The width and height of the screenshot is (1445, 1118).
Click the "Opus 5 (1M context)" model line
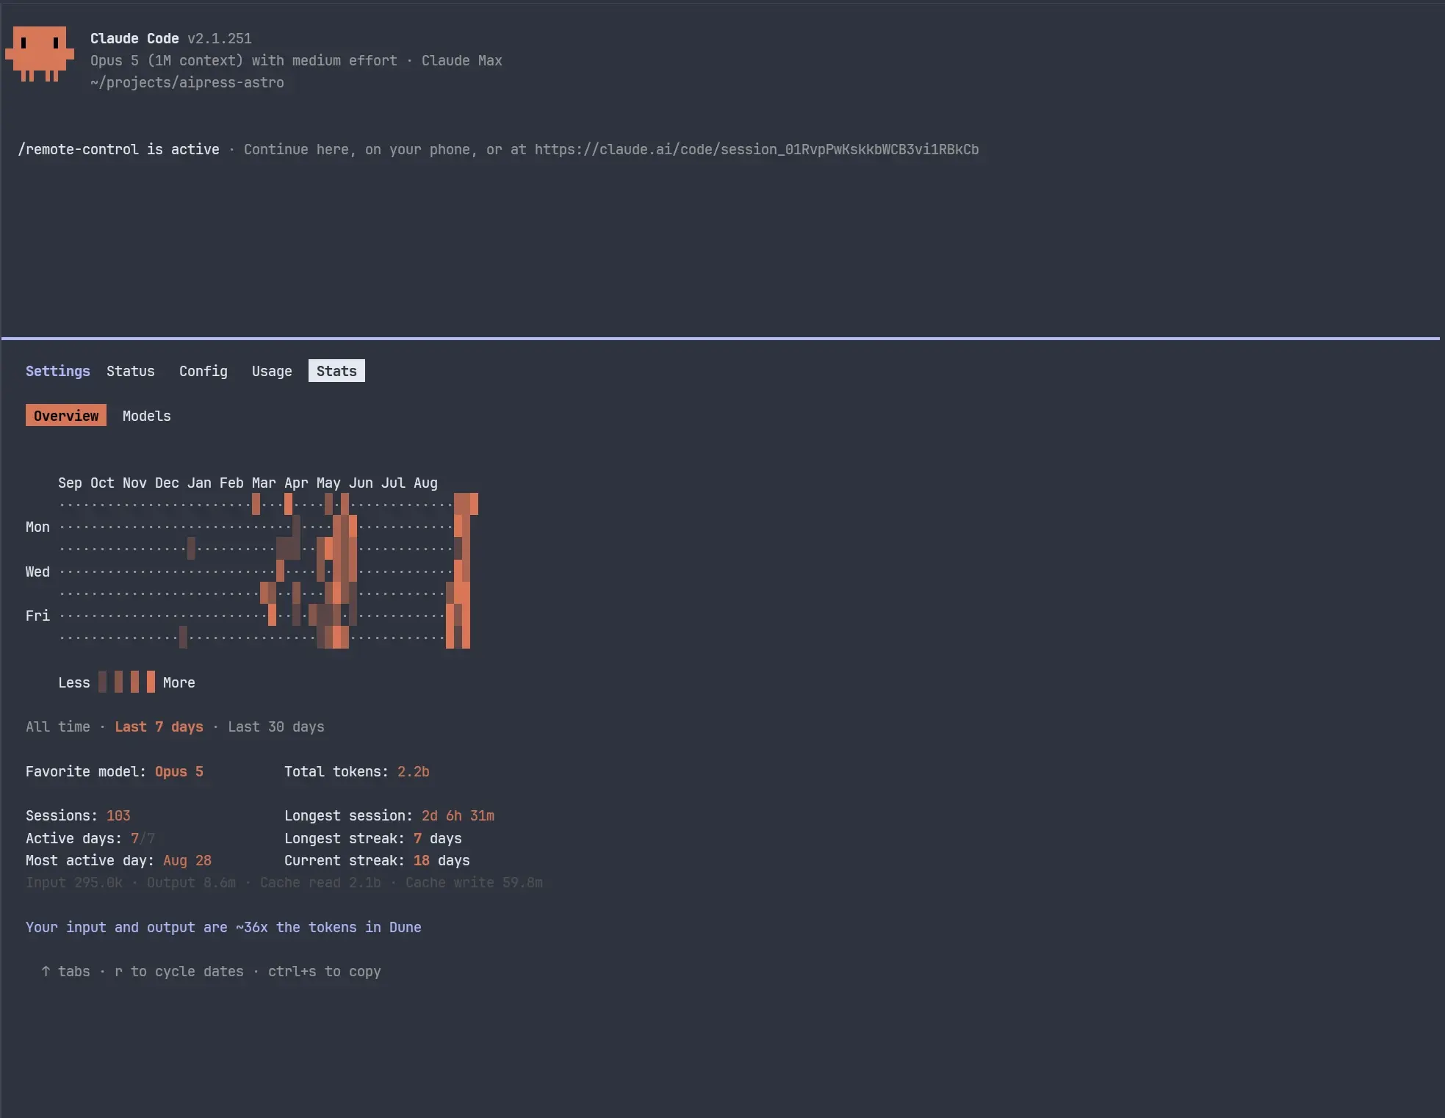coord(296,60)
